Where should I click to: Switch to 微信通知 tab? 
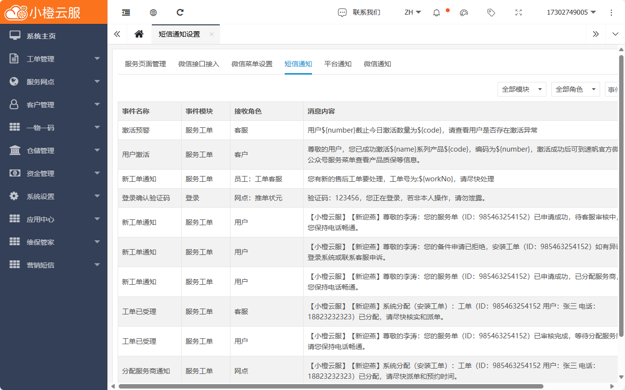pos(377,64)
